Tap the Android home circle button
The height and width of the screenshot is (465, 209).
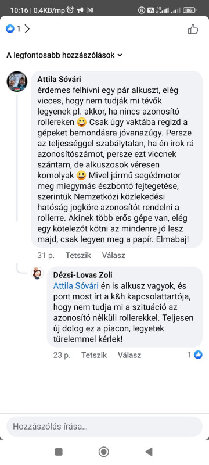103,452
